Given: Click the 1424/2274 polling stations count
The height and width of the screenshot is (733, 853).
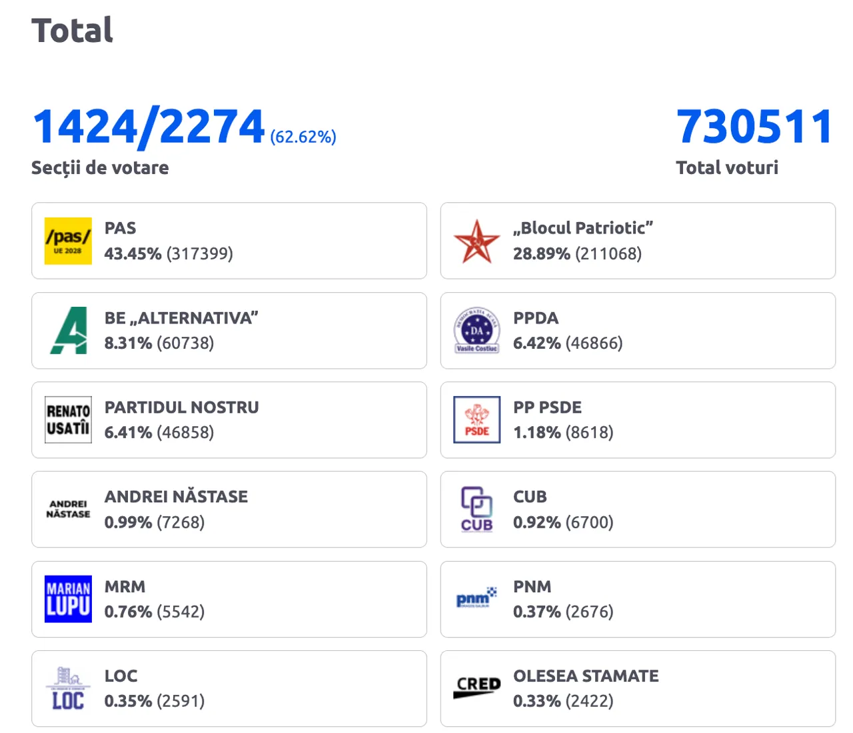Looking at the screenshot, I should pyautogui.click(x=149, y=126).
